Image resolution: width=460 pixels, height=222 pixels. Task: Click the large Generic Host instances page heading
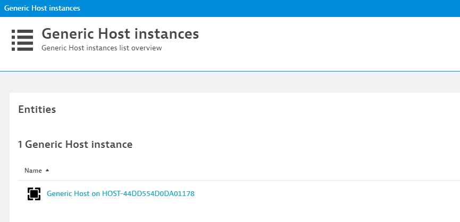click(120, 34)
